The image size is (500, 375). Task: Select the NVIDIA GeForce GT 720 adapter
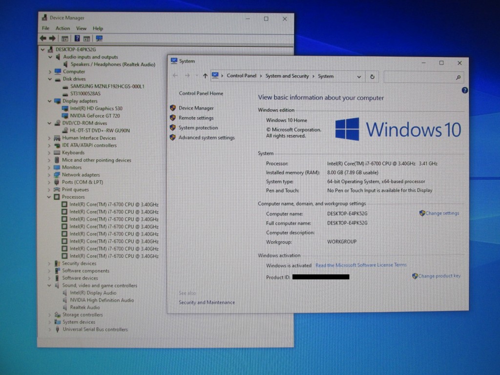tap(95, 116)
